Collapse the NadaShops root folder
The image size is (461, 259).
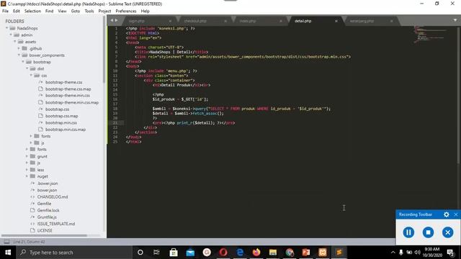(x=6, y=28)
